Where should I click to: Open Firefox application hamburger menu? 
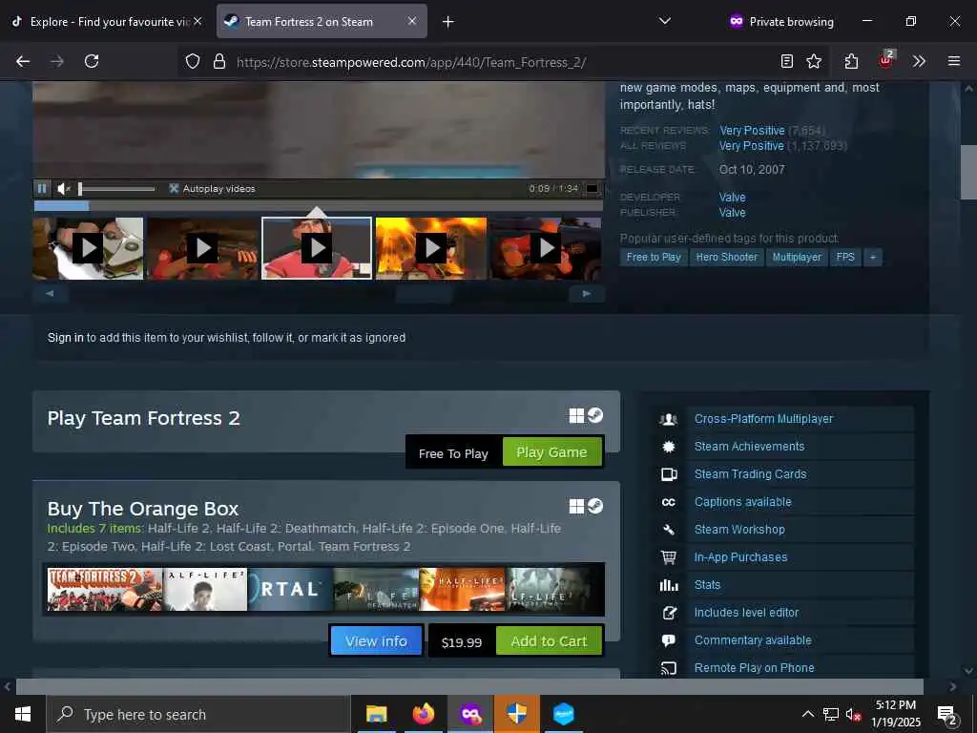pos(954,61)
